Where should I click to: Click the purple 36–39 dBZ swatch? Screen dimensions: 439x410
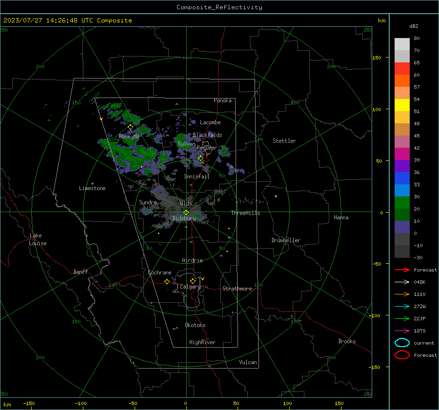[x=402, y=166]
